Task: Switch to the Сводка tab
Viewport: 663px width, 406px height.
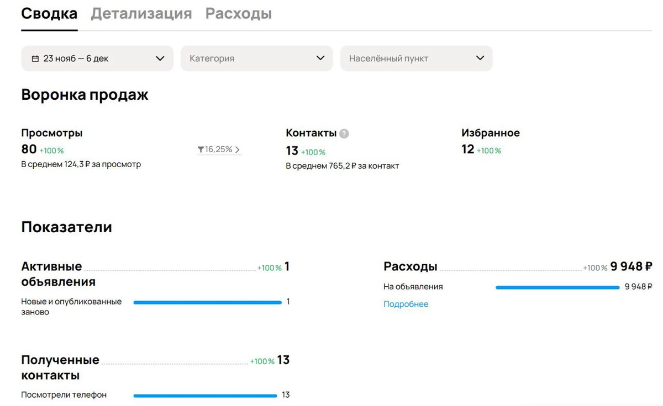Action: (x=49, y=13)
